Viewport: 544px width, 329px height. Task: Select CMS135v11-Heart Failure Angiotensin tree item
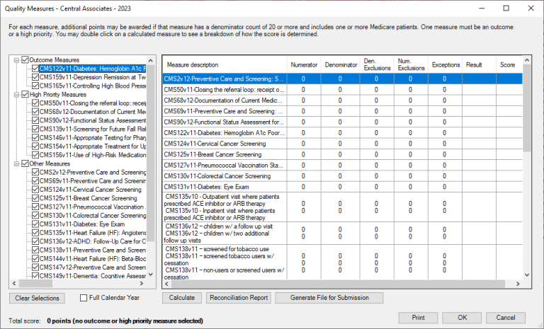(x=93, y=233)
